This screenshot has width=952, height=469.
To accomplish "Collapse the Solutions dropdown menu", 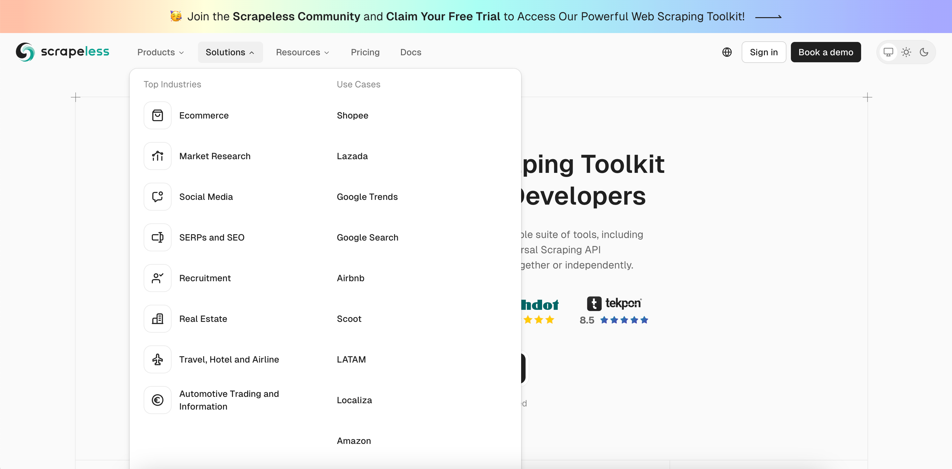I will pyautogui.click(x=230, y=52).
